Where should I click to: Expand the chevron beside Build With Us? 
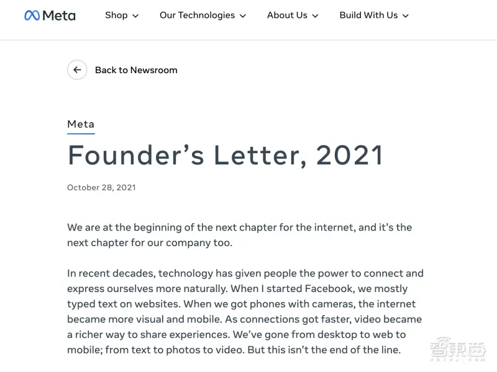[x=406, y=16]
